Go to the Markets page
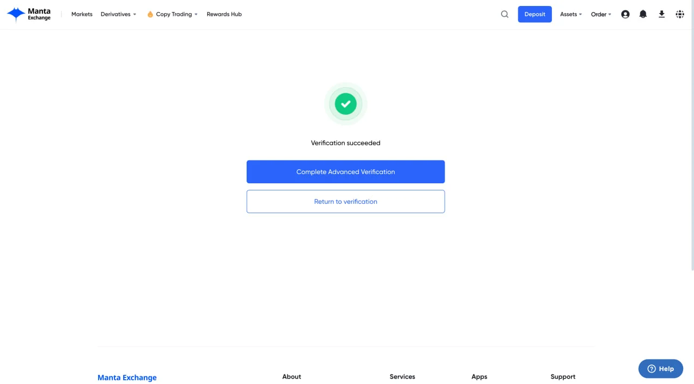Viewport: 694px width, 384px height. [82, 14]
